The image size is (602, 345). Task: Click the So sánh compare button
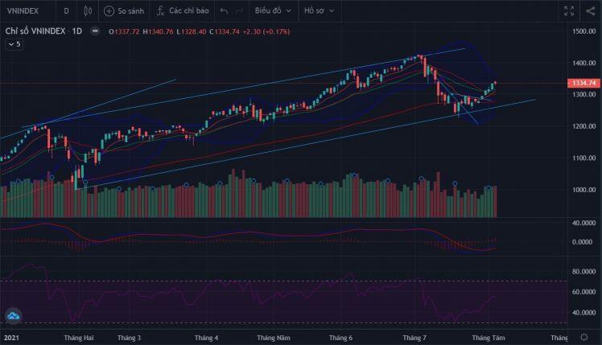[124, 11]
